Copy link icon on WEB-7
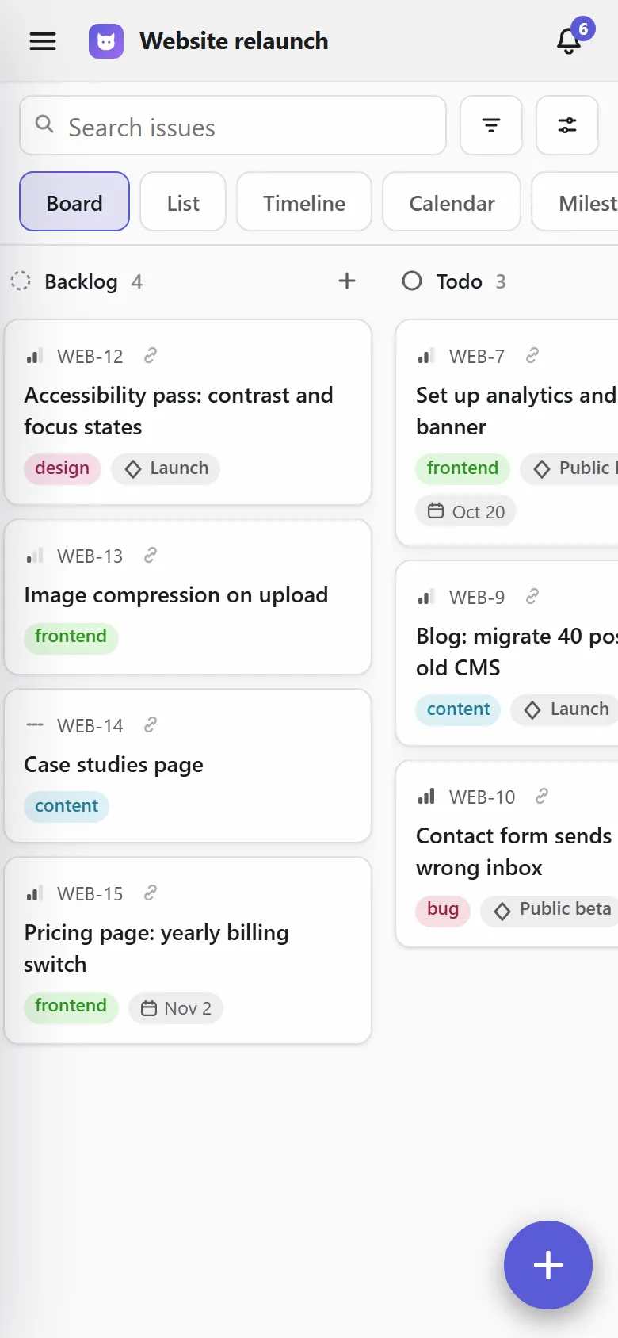The width and height of the screenshot is (618, 1338). pos(532,356)
